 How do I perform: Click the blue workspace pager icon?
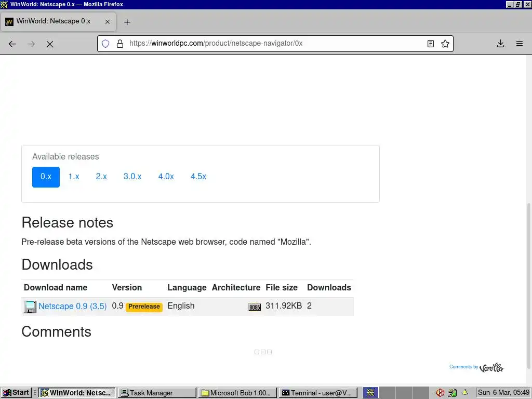click(x=370, y=393)
